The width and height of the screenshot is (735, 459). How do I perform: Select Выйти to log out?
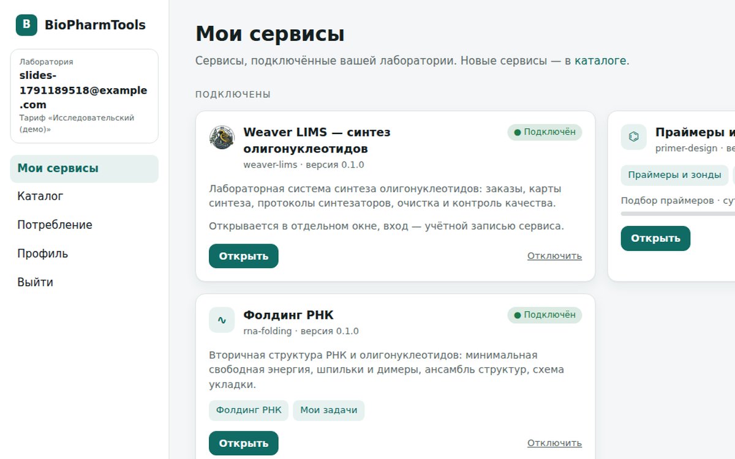[x=85, y=282]
